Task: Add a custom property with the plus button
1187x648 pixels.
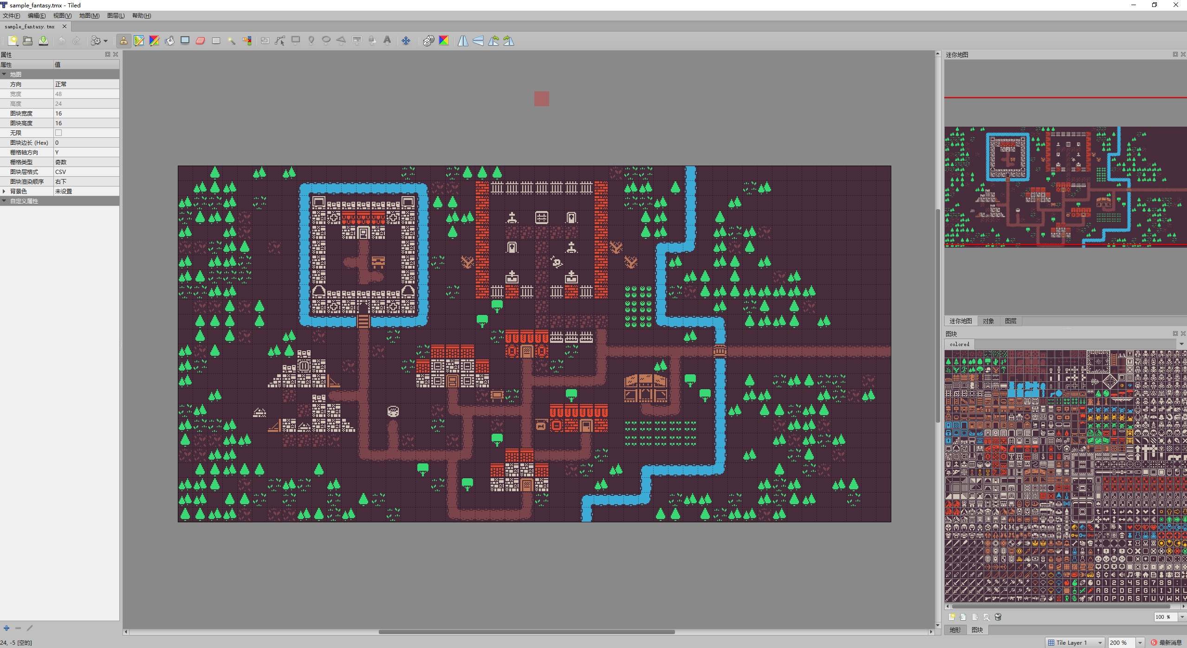Action: (6, 628)
